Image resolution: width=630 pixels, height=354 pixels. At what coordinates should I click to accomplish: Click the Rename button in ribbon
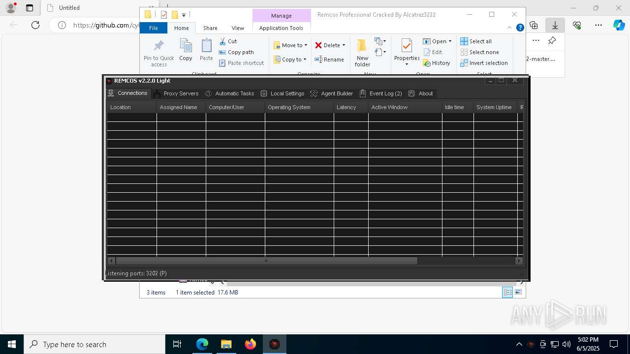click(x=329, y=59)
